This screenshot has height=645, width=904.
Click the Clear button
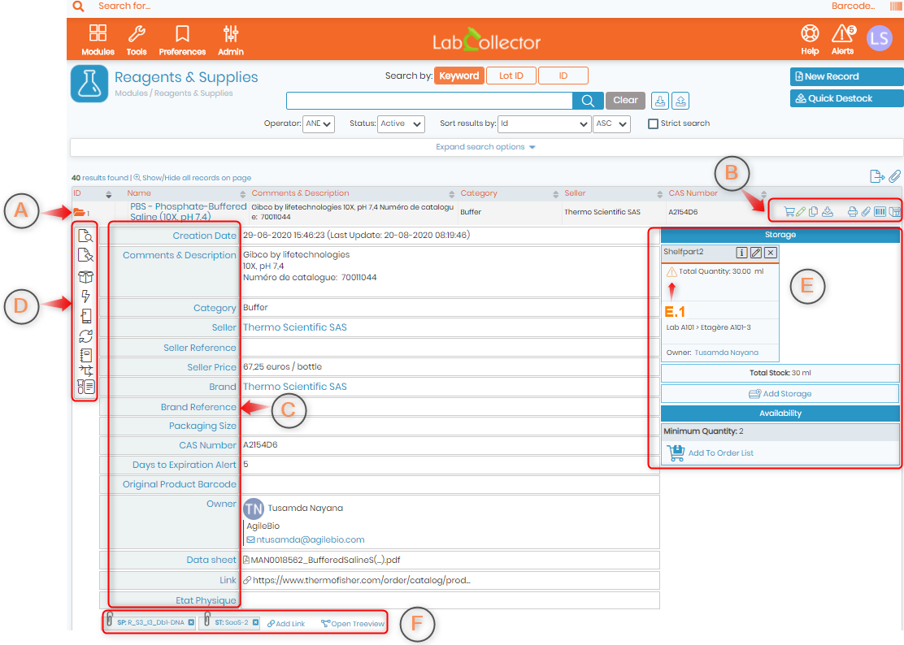click(x=625, y=100)
